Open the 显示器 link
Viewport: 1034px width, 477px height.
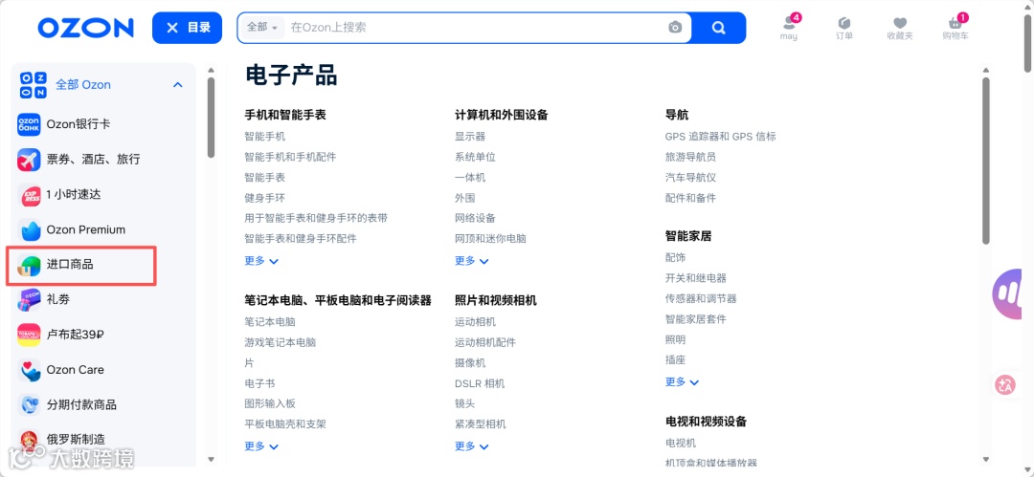469,137
